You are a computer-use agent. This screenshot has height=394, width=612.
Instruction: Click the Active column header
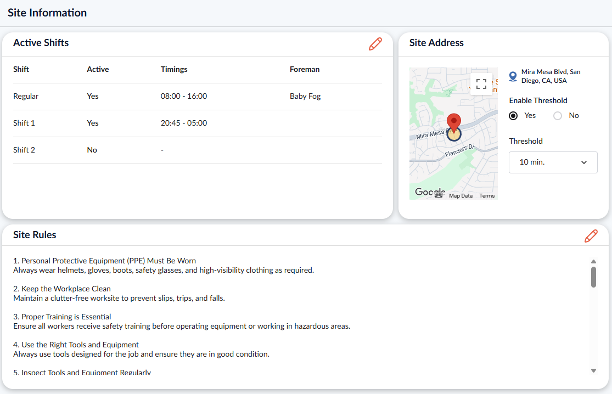[98, 70]
